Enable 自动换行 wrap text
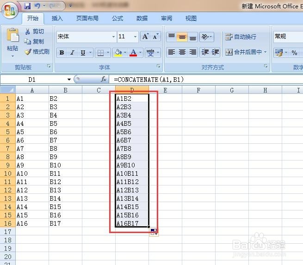The width and height of the screenshot is (303, 265). click(241, 37)
